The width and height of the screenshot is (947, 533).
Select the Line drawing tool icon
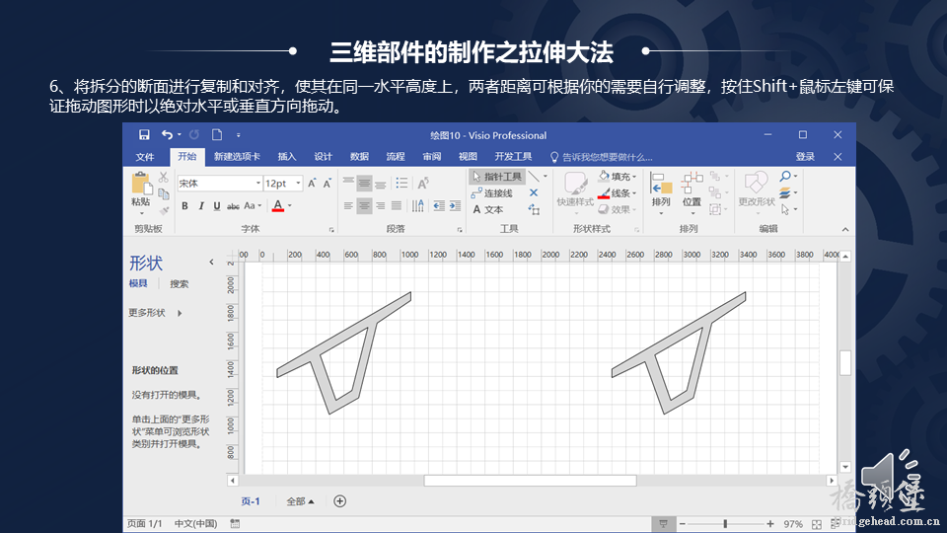tap(534, 177)
